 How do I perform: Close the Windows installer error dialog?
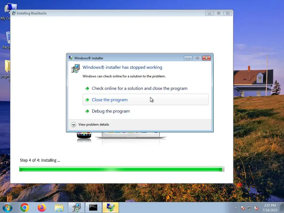(206, 58)
